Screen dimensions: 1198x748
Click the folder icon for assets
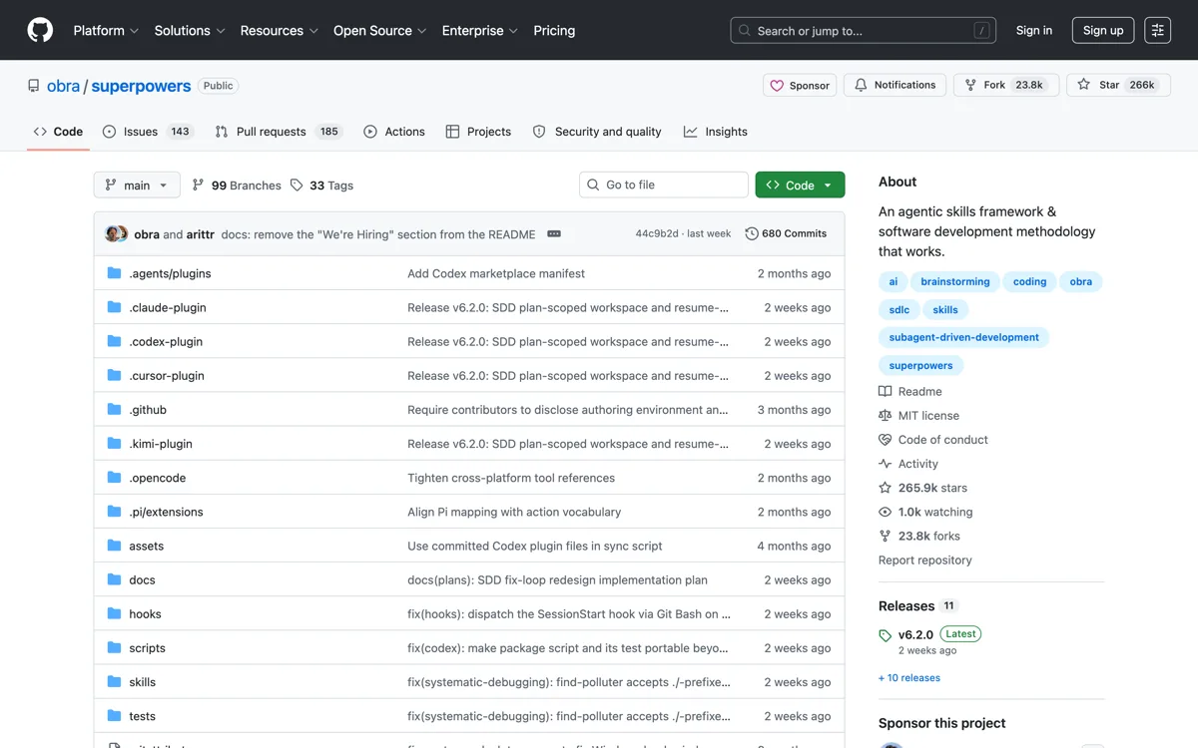click(114, 546)
